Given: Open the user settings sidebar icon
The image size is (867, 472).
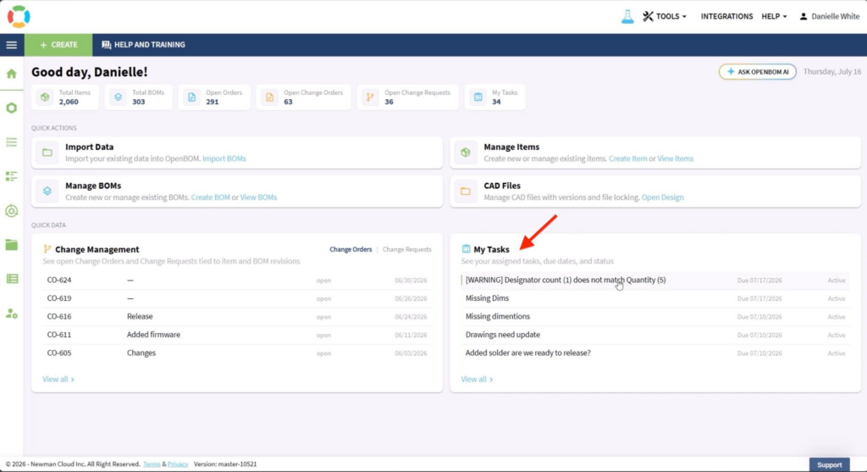Looking at the screenshot, I should (x=12, y=314).
